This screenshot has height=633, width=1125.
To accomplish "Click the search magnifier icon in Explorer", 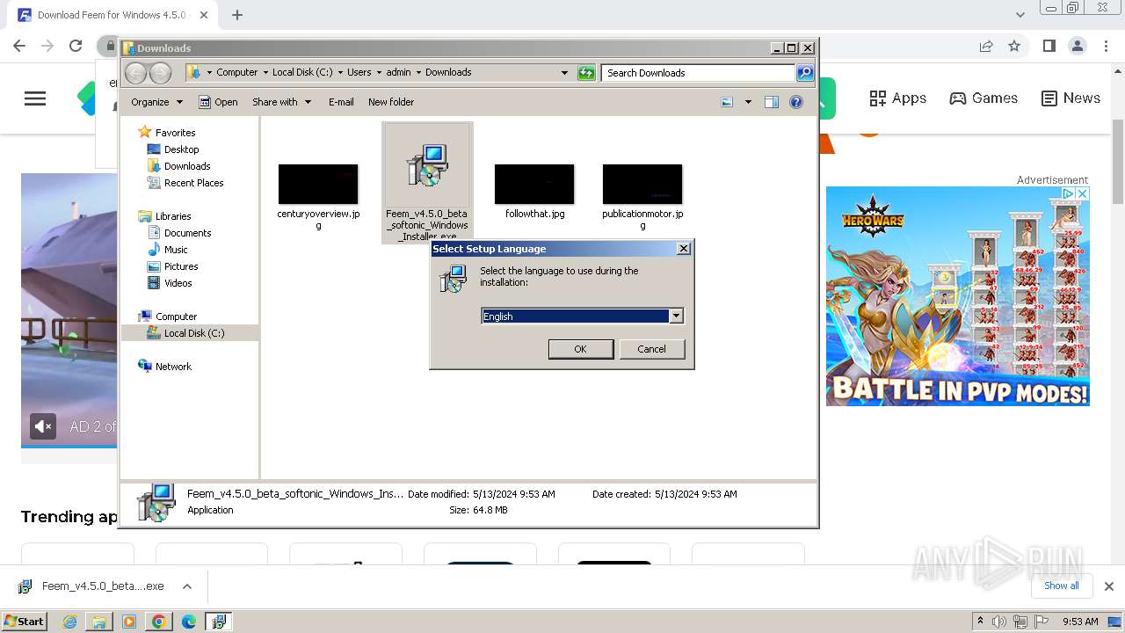I will tap(805, 73).
